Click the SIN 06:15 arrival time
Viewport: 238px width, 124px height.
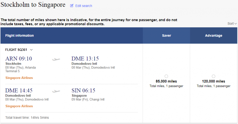[x=83, y=91]
